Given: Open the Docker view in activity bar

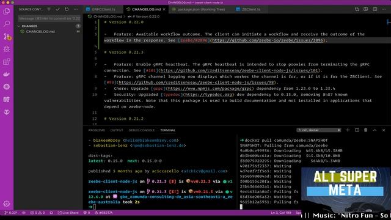Looking at the screenshot, I should [x=7, y=74].
